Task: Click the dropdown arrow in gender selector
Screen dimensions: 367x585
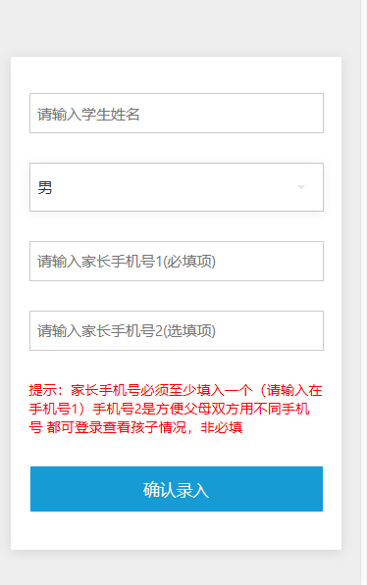Action: click(x=301, y=187)
